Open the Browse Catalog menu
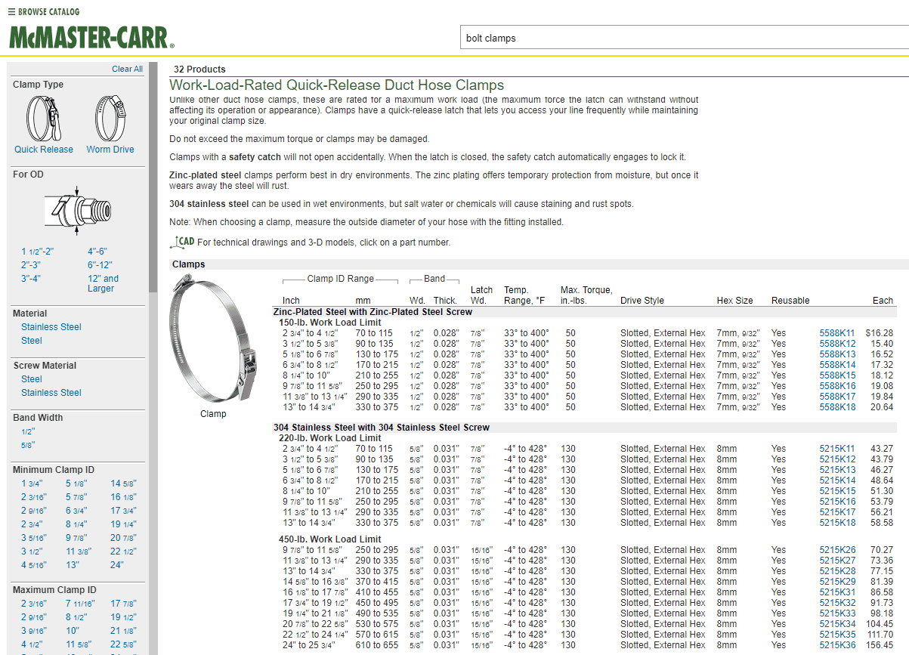 point(44,12)
